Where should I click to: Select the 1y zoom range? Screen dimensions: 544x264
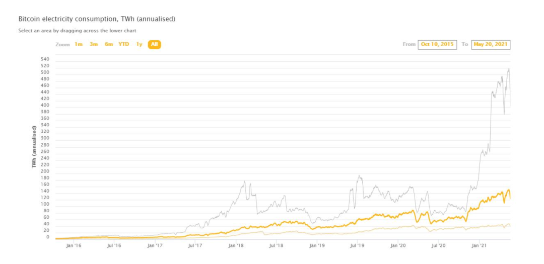[x=139, y=44]
